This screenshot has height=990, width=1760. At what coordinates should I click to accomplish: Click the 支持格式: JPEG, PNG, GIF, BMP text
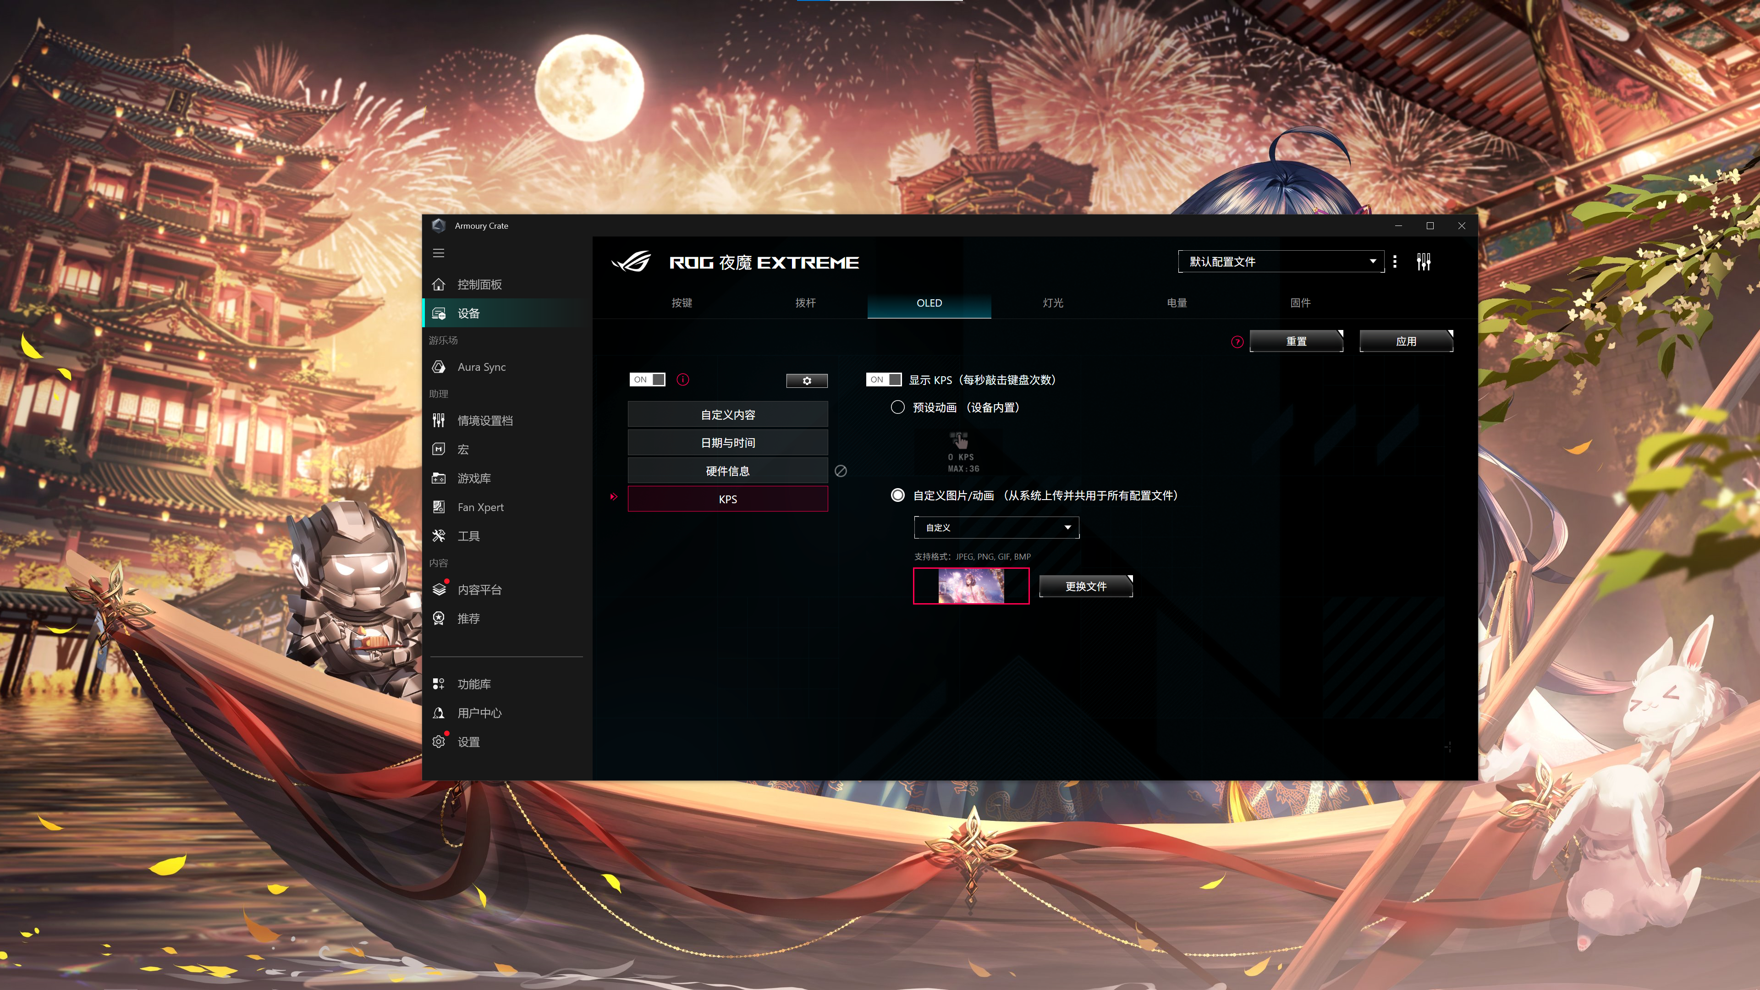click(x=972, y=557)
